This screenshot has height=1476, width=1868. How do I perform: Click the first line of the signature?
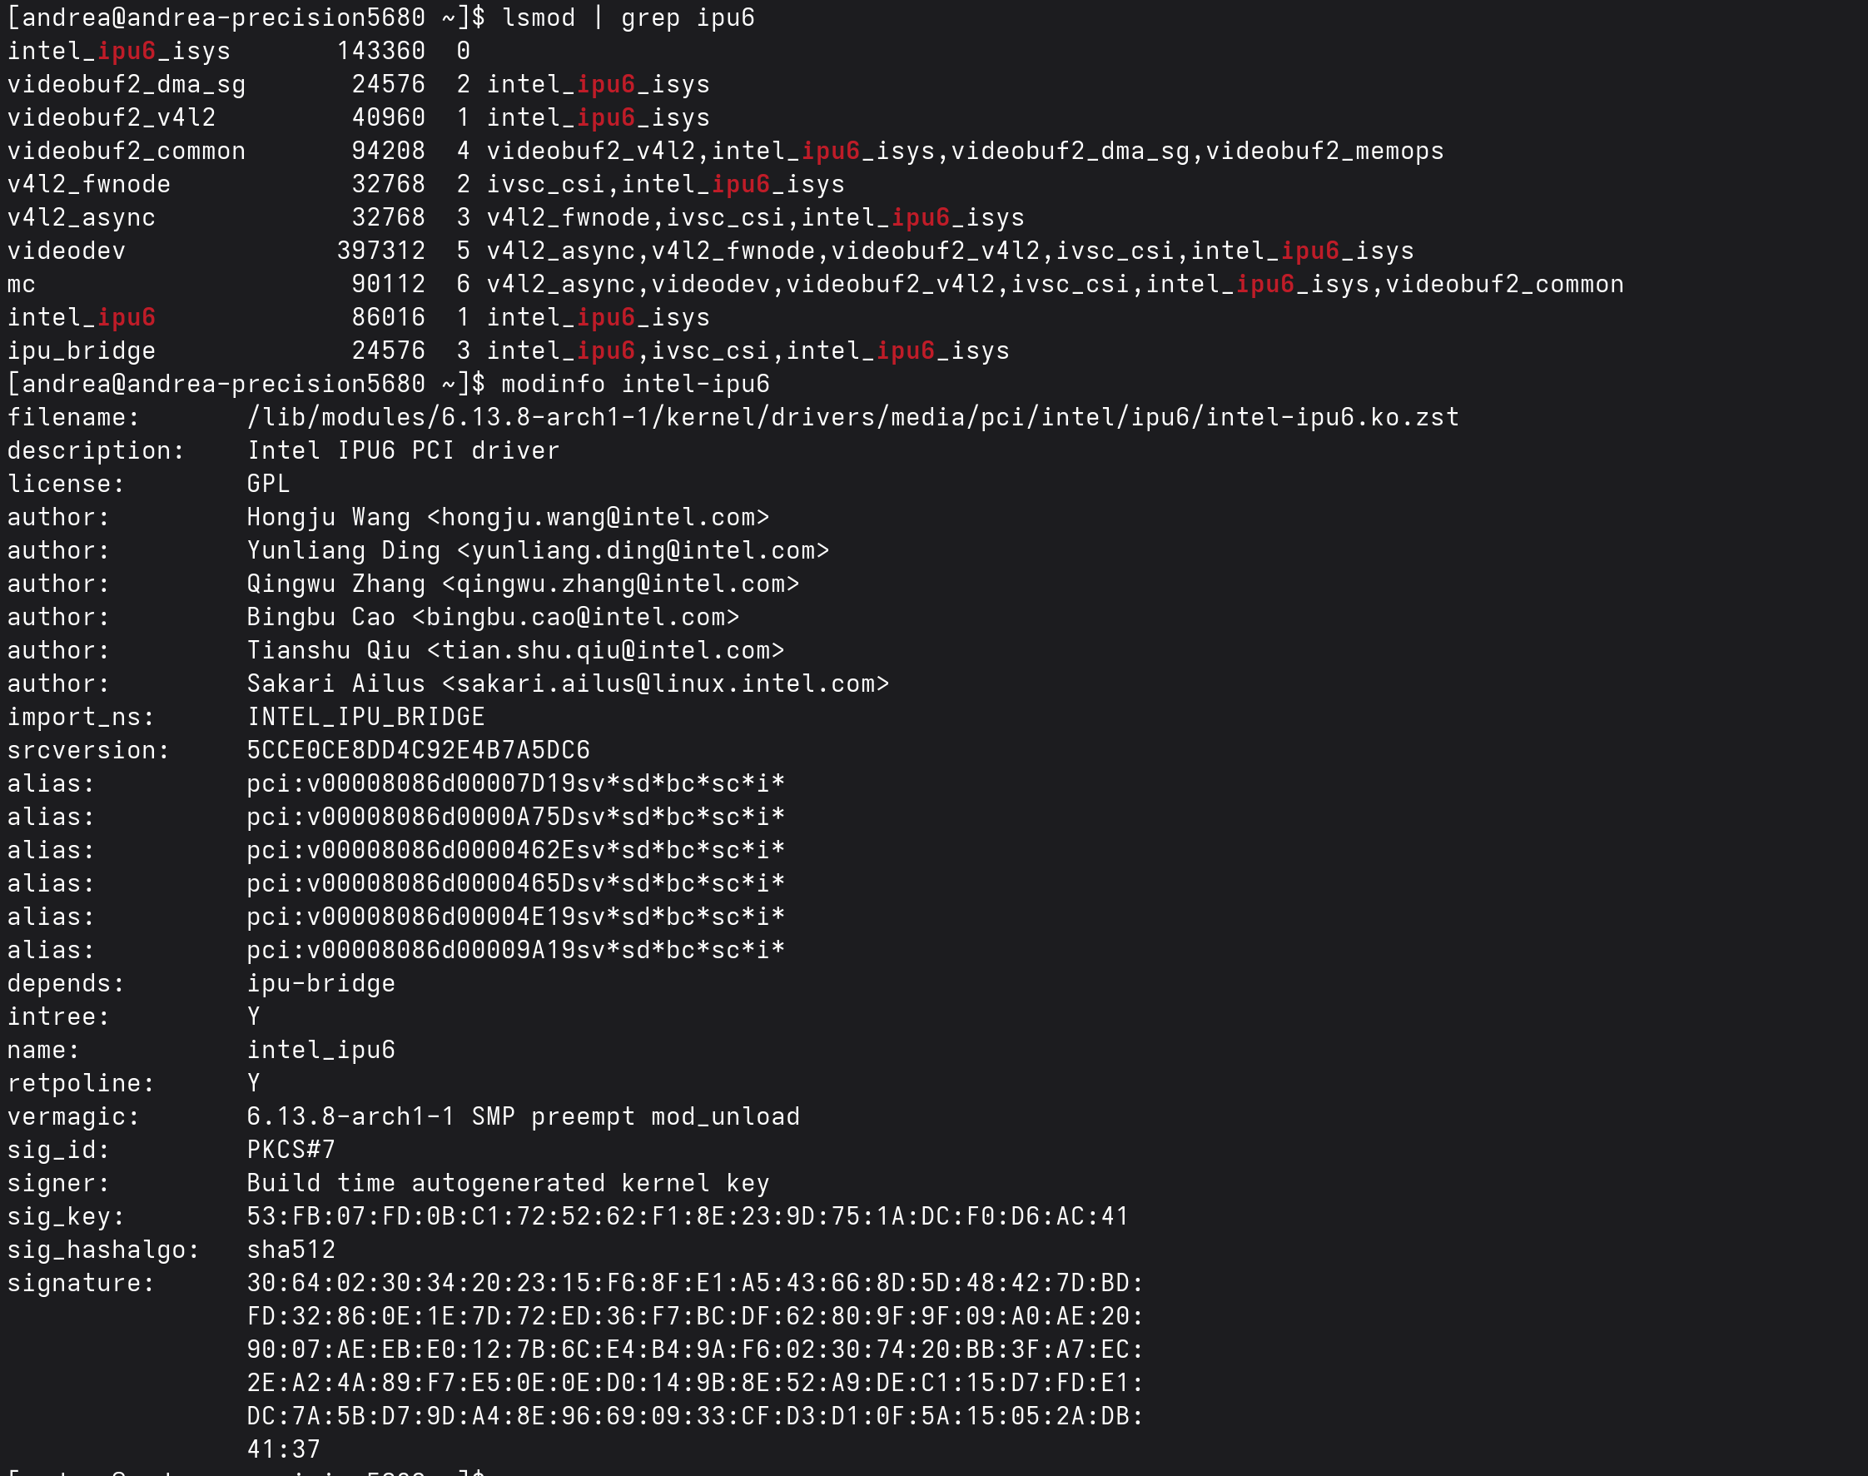pos(696,1282)
